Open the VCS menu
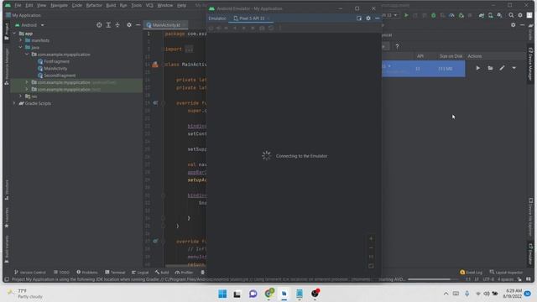537x302 pixels. click(149, 6)
